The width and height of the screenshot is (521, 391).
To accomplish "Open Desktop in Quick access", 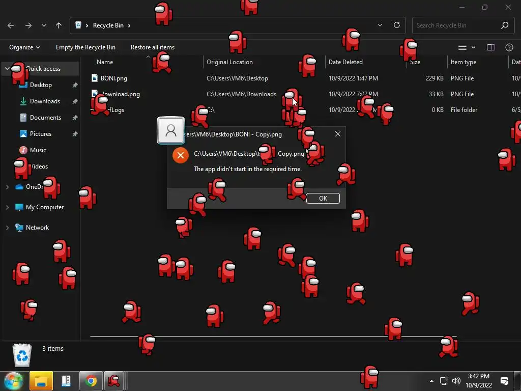I will point(41,85).
